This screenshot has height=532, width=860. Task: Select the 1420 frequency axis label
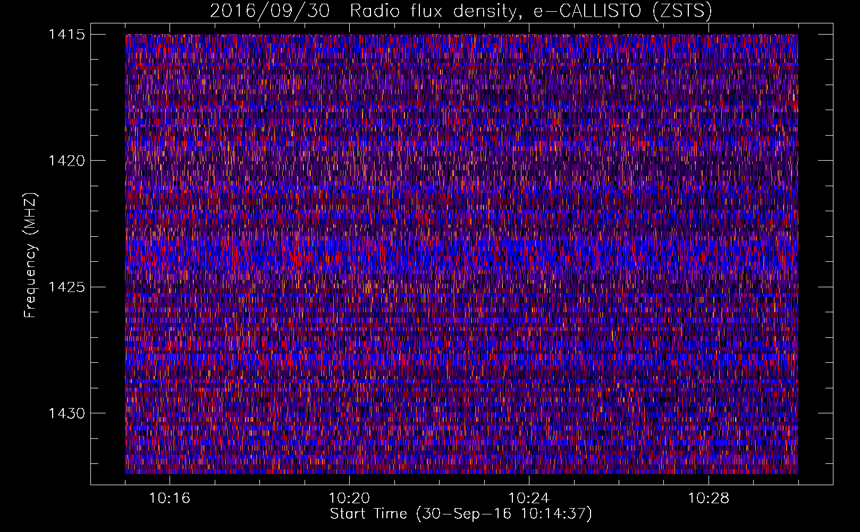(x=66, y=161)
